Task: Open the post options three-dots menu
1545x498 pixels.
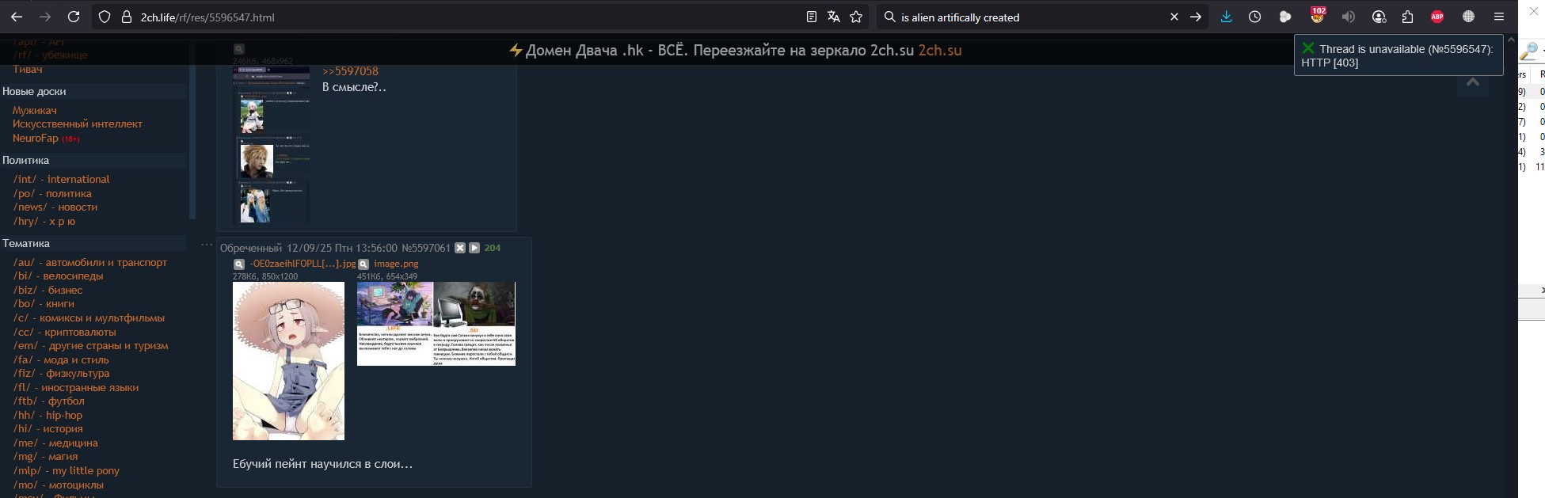Action: (x=207, y=245)
